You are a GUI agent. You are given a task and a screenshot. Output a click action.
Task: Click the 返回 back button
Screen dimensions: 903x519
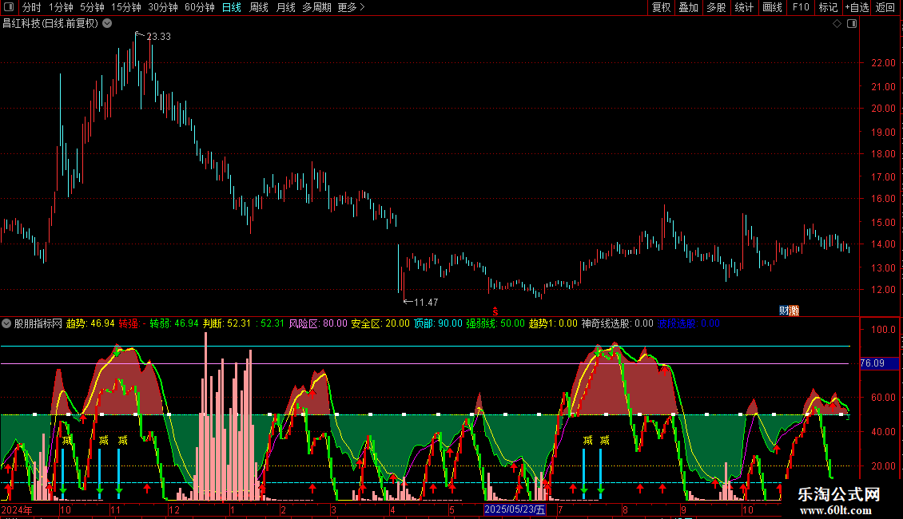[885, 7]
